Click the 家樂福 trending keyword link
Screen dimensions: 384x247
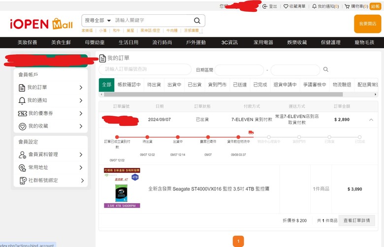pos(87,31)
